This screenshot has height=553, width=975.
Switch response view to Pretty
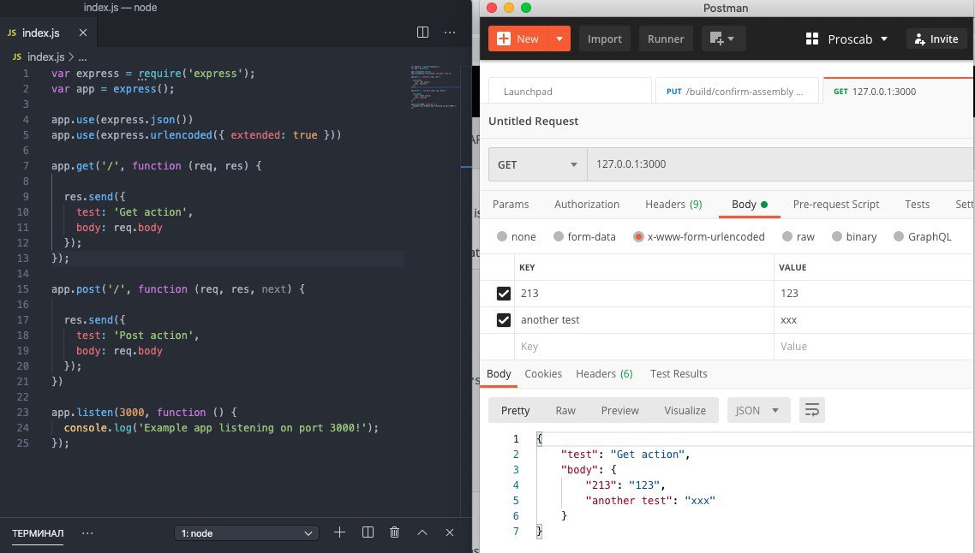point(515,411)
